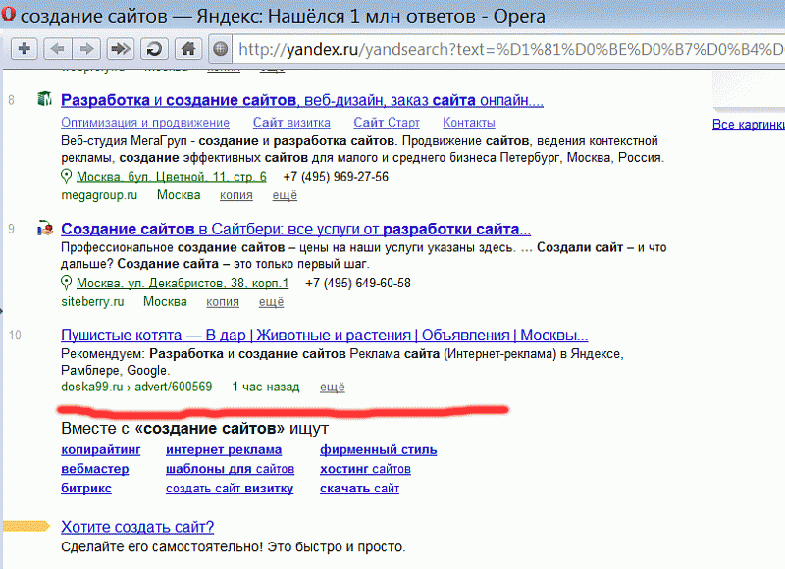
Task: Open address "Москва, ул. Декабристов, 38, корп.1"
Action: pyautogui.click(x=183, y=284)
